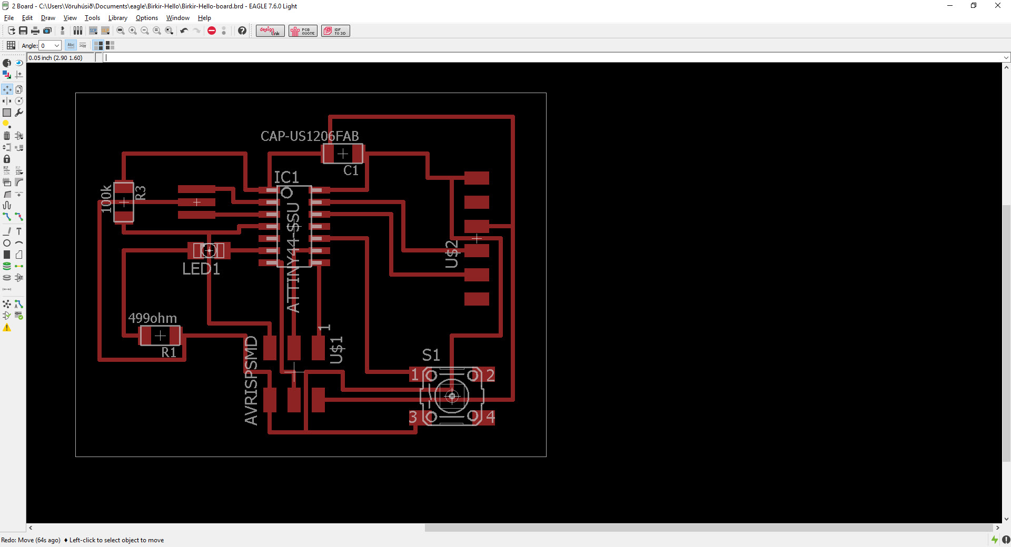Switch to schematic with the Board/Schematic icon
Viewport: 1011px width, 547px height.
pyautogui.click(x=63, y=31)
